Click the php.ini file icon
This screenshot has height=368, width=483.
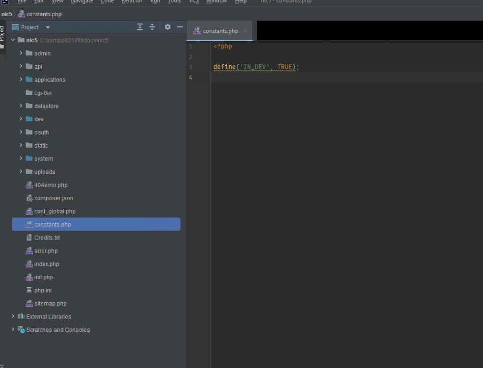pyautogui.click(x=29, y=290)
